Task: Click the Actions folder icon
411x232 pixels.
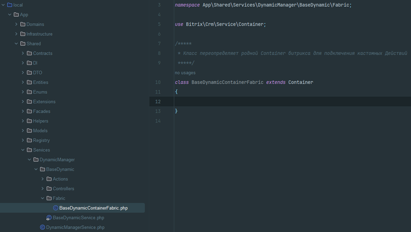Action: coord(49,179)
